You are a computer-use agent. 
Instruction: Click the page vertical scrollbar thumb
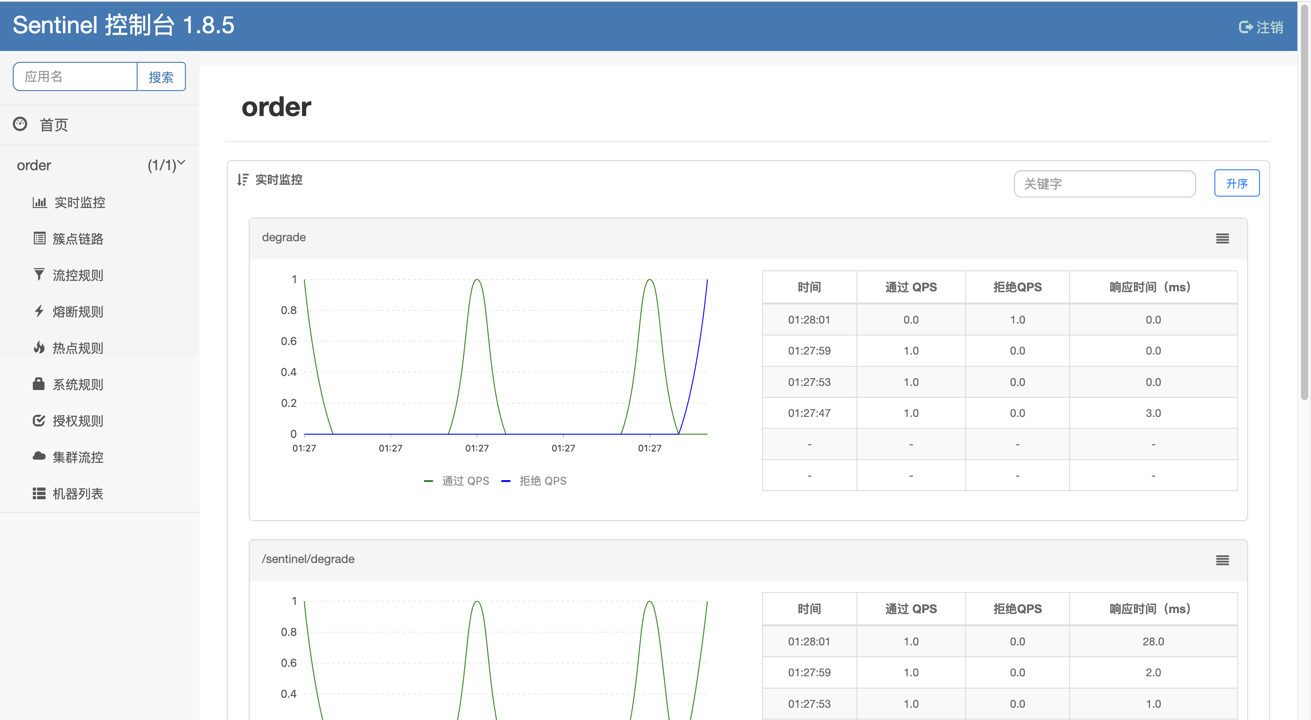(1304, 203)
